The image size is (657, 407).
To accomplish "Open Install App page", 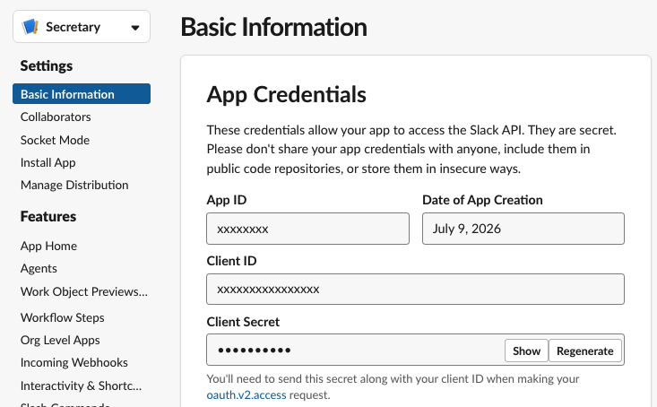I will (48, 162).
